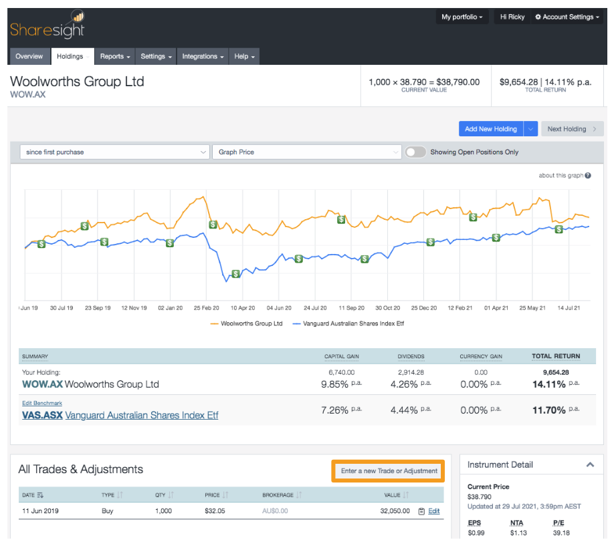
Task: Click the about this graph text
Action: point(561,175)
